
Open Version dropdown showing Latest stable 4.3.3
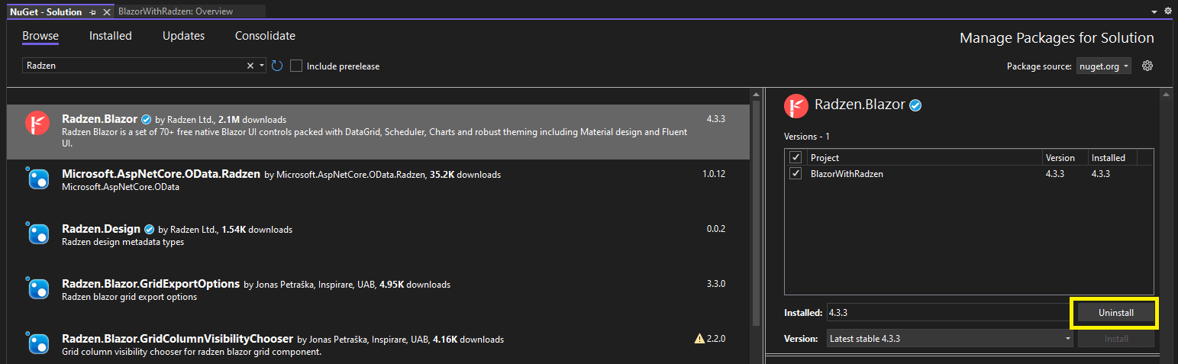click(x=950, y=338)
